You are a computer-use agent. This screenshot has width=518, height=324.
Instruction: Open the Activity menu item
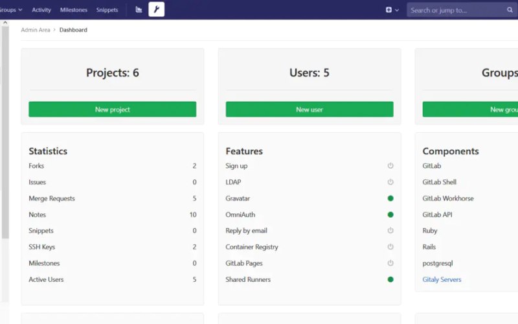tap(41, 10)
